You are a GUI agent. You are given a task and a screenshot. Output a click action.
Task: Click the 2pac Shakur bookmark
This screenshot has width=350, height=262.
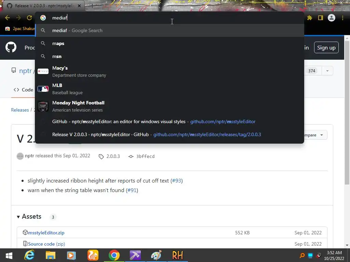[20, 29]
